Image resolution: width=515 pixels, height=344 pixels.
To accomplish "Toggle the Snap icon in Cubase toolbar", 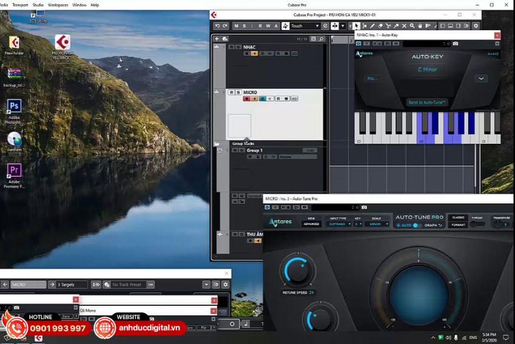I will (334, 25).
